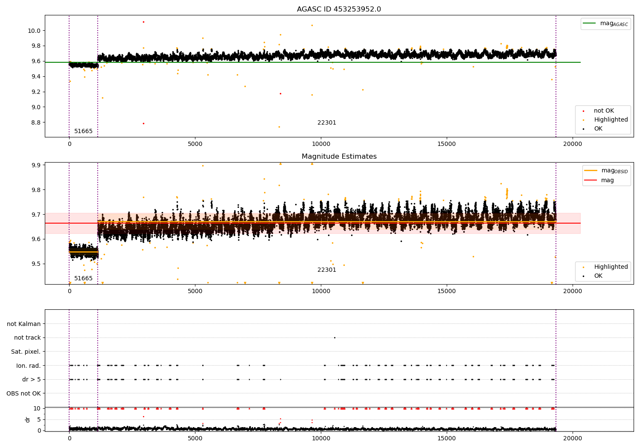Click '9.6' tick label in Magnitude Estimates plot
The width and height of the screenshot is (640, 448).
click(36, 239)
